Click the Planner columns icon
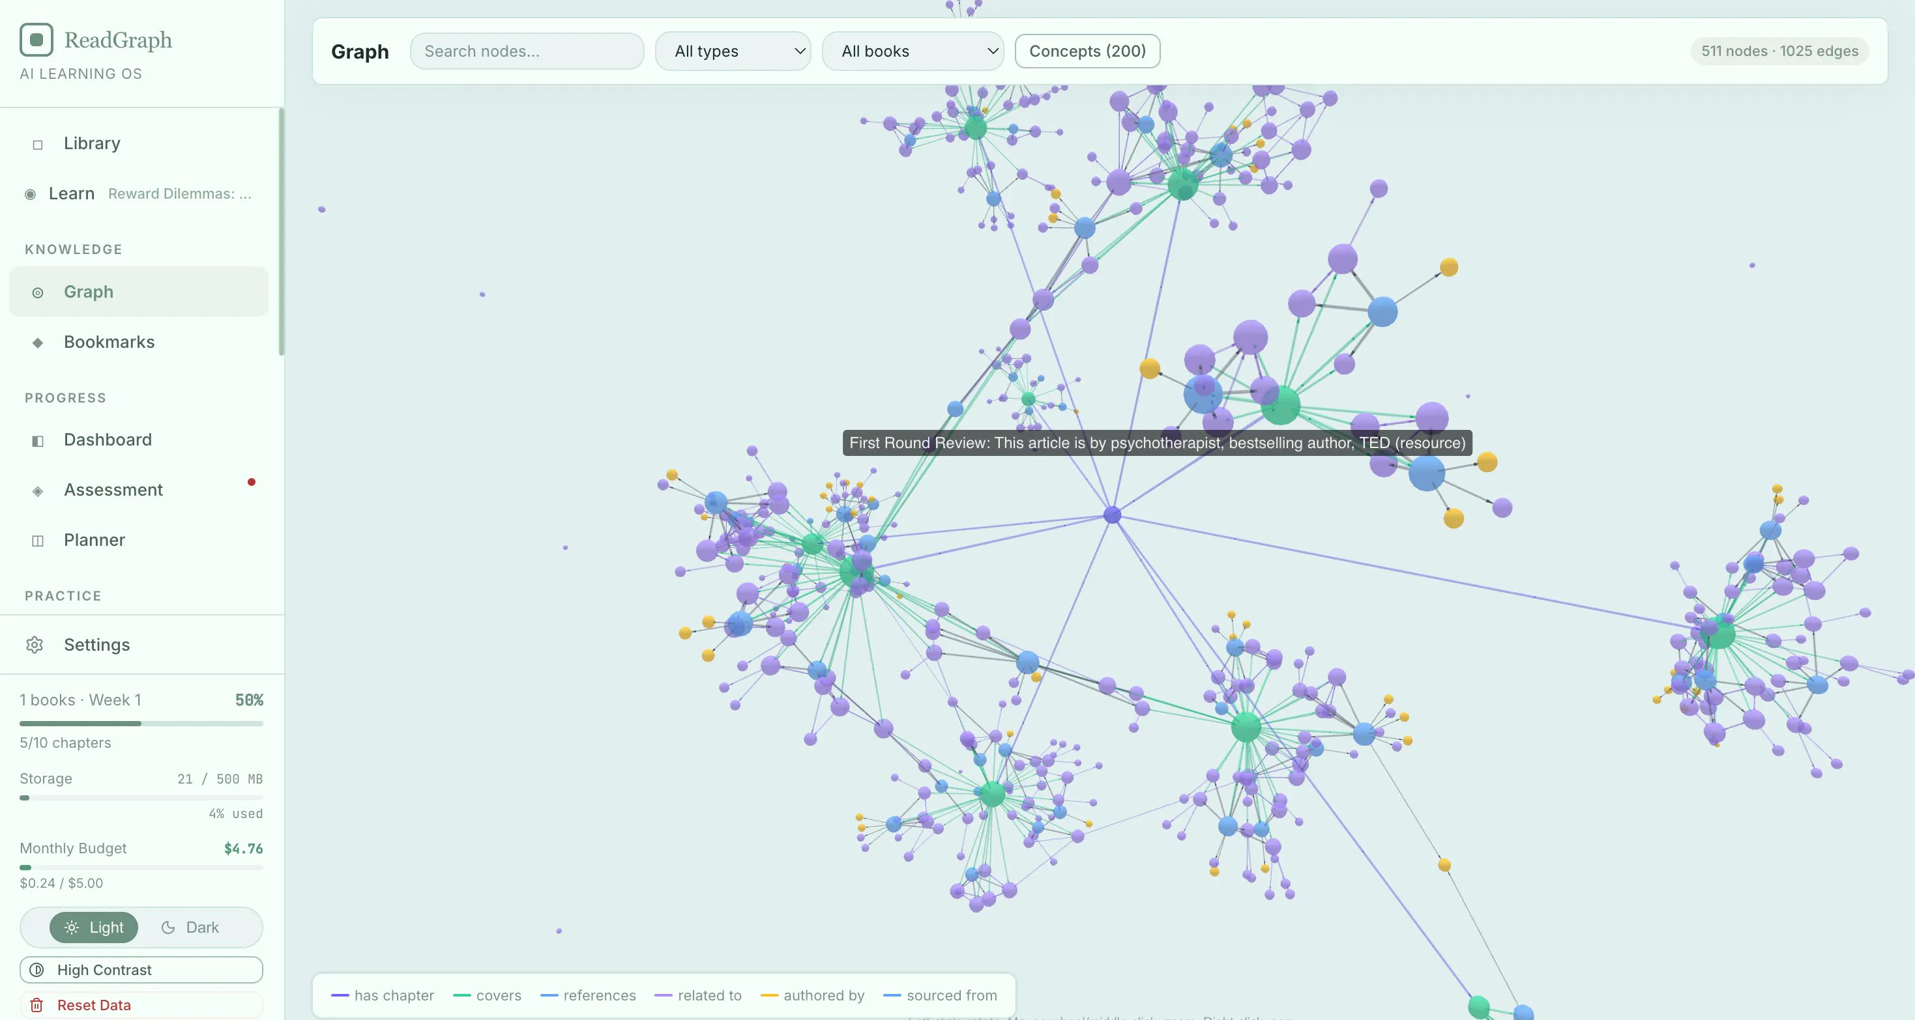The image size is (1915, 1020). click(38, 541)
